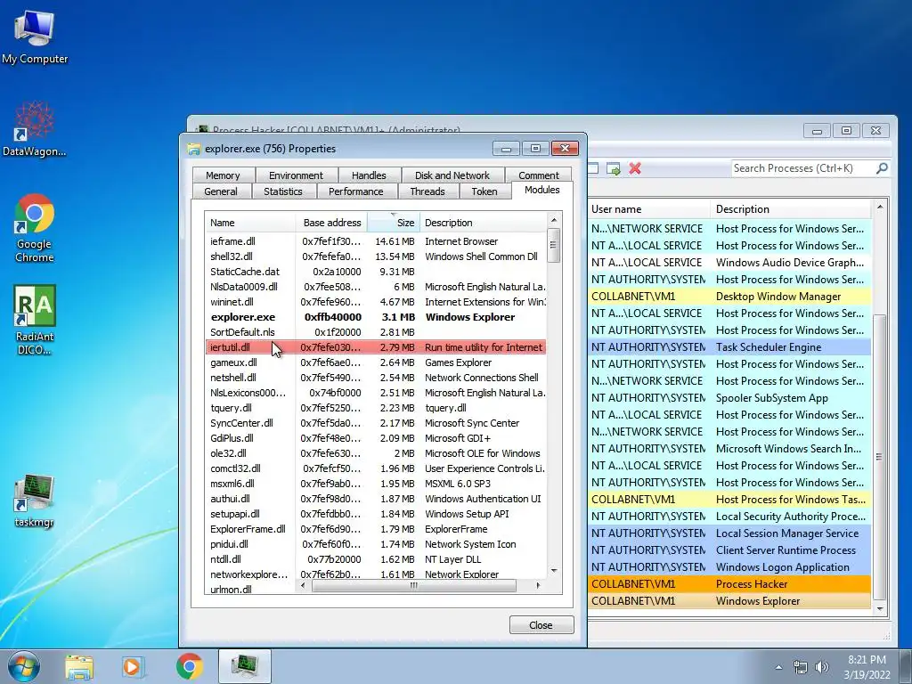Sort modules by Name column header
The image size is (912, 684).
[x=250, y=223]
